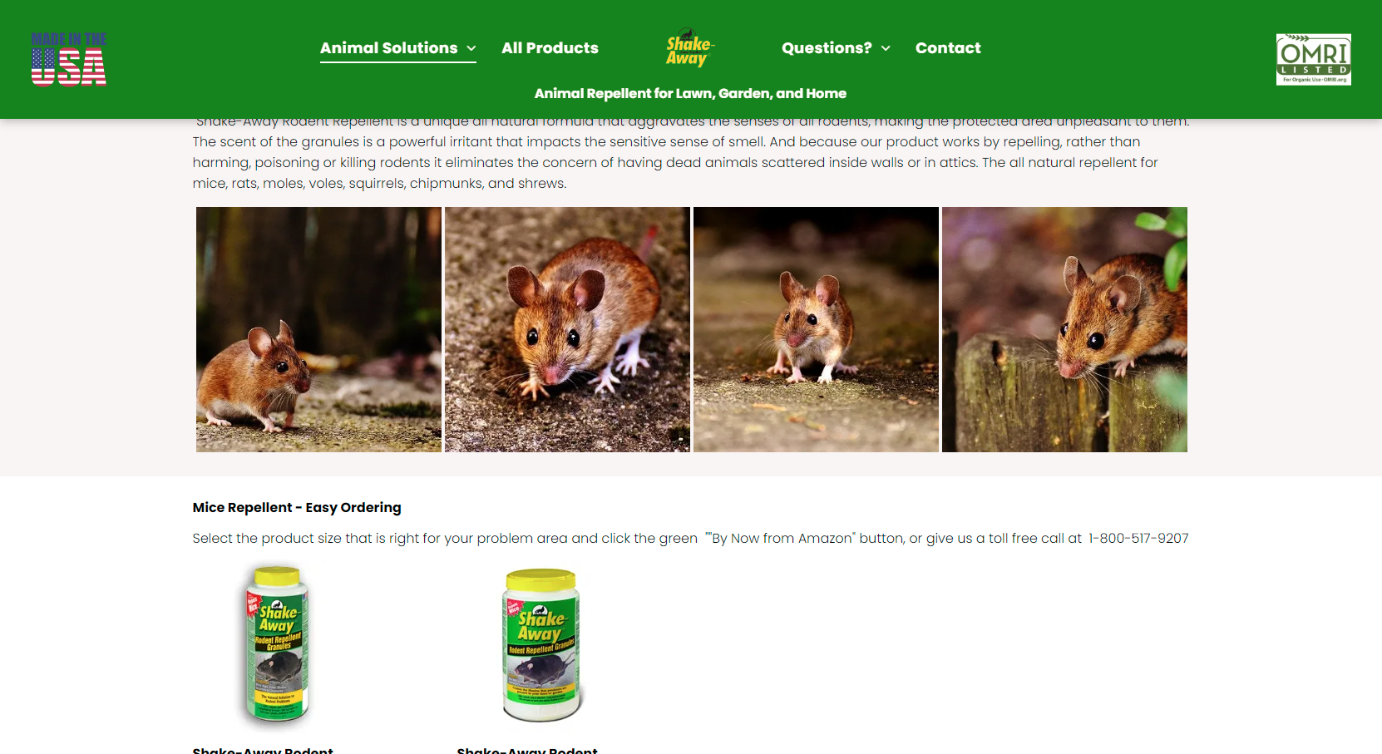Click the 1-800-517-9207 phone number

(1138, 538)
